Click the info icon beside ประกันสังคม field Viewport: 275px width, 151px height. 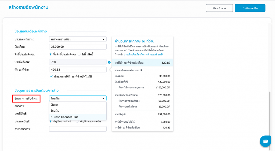[109, 62]
